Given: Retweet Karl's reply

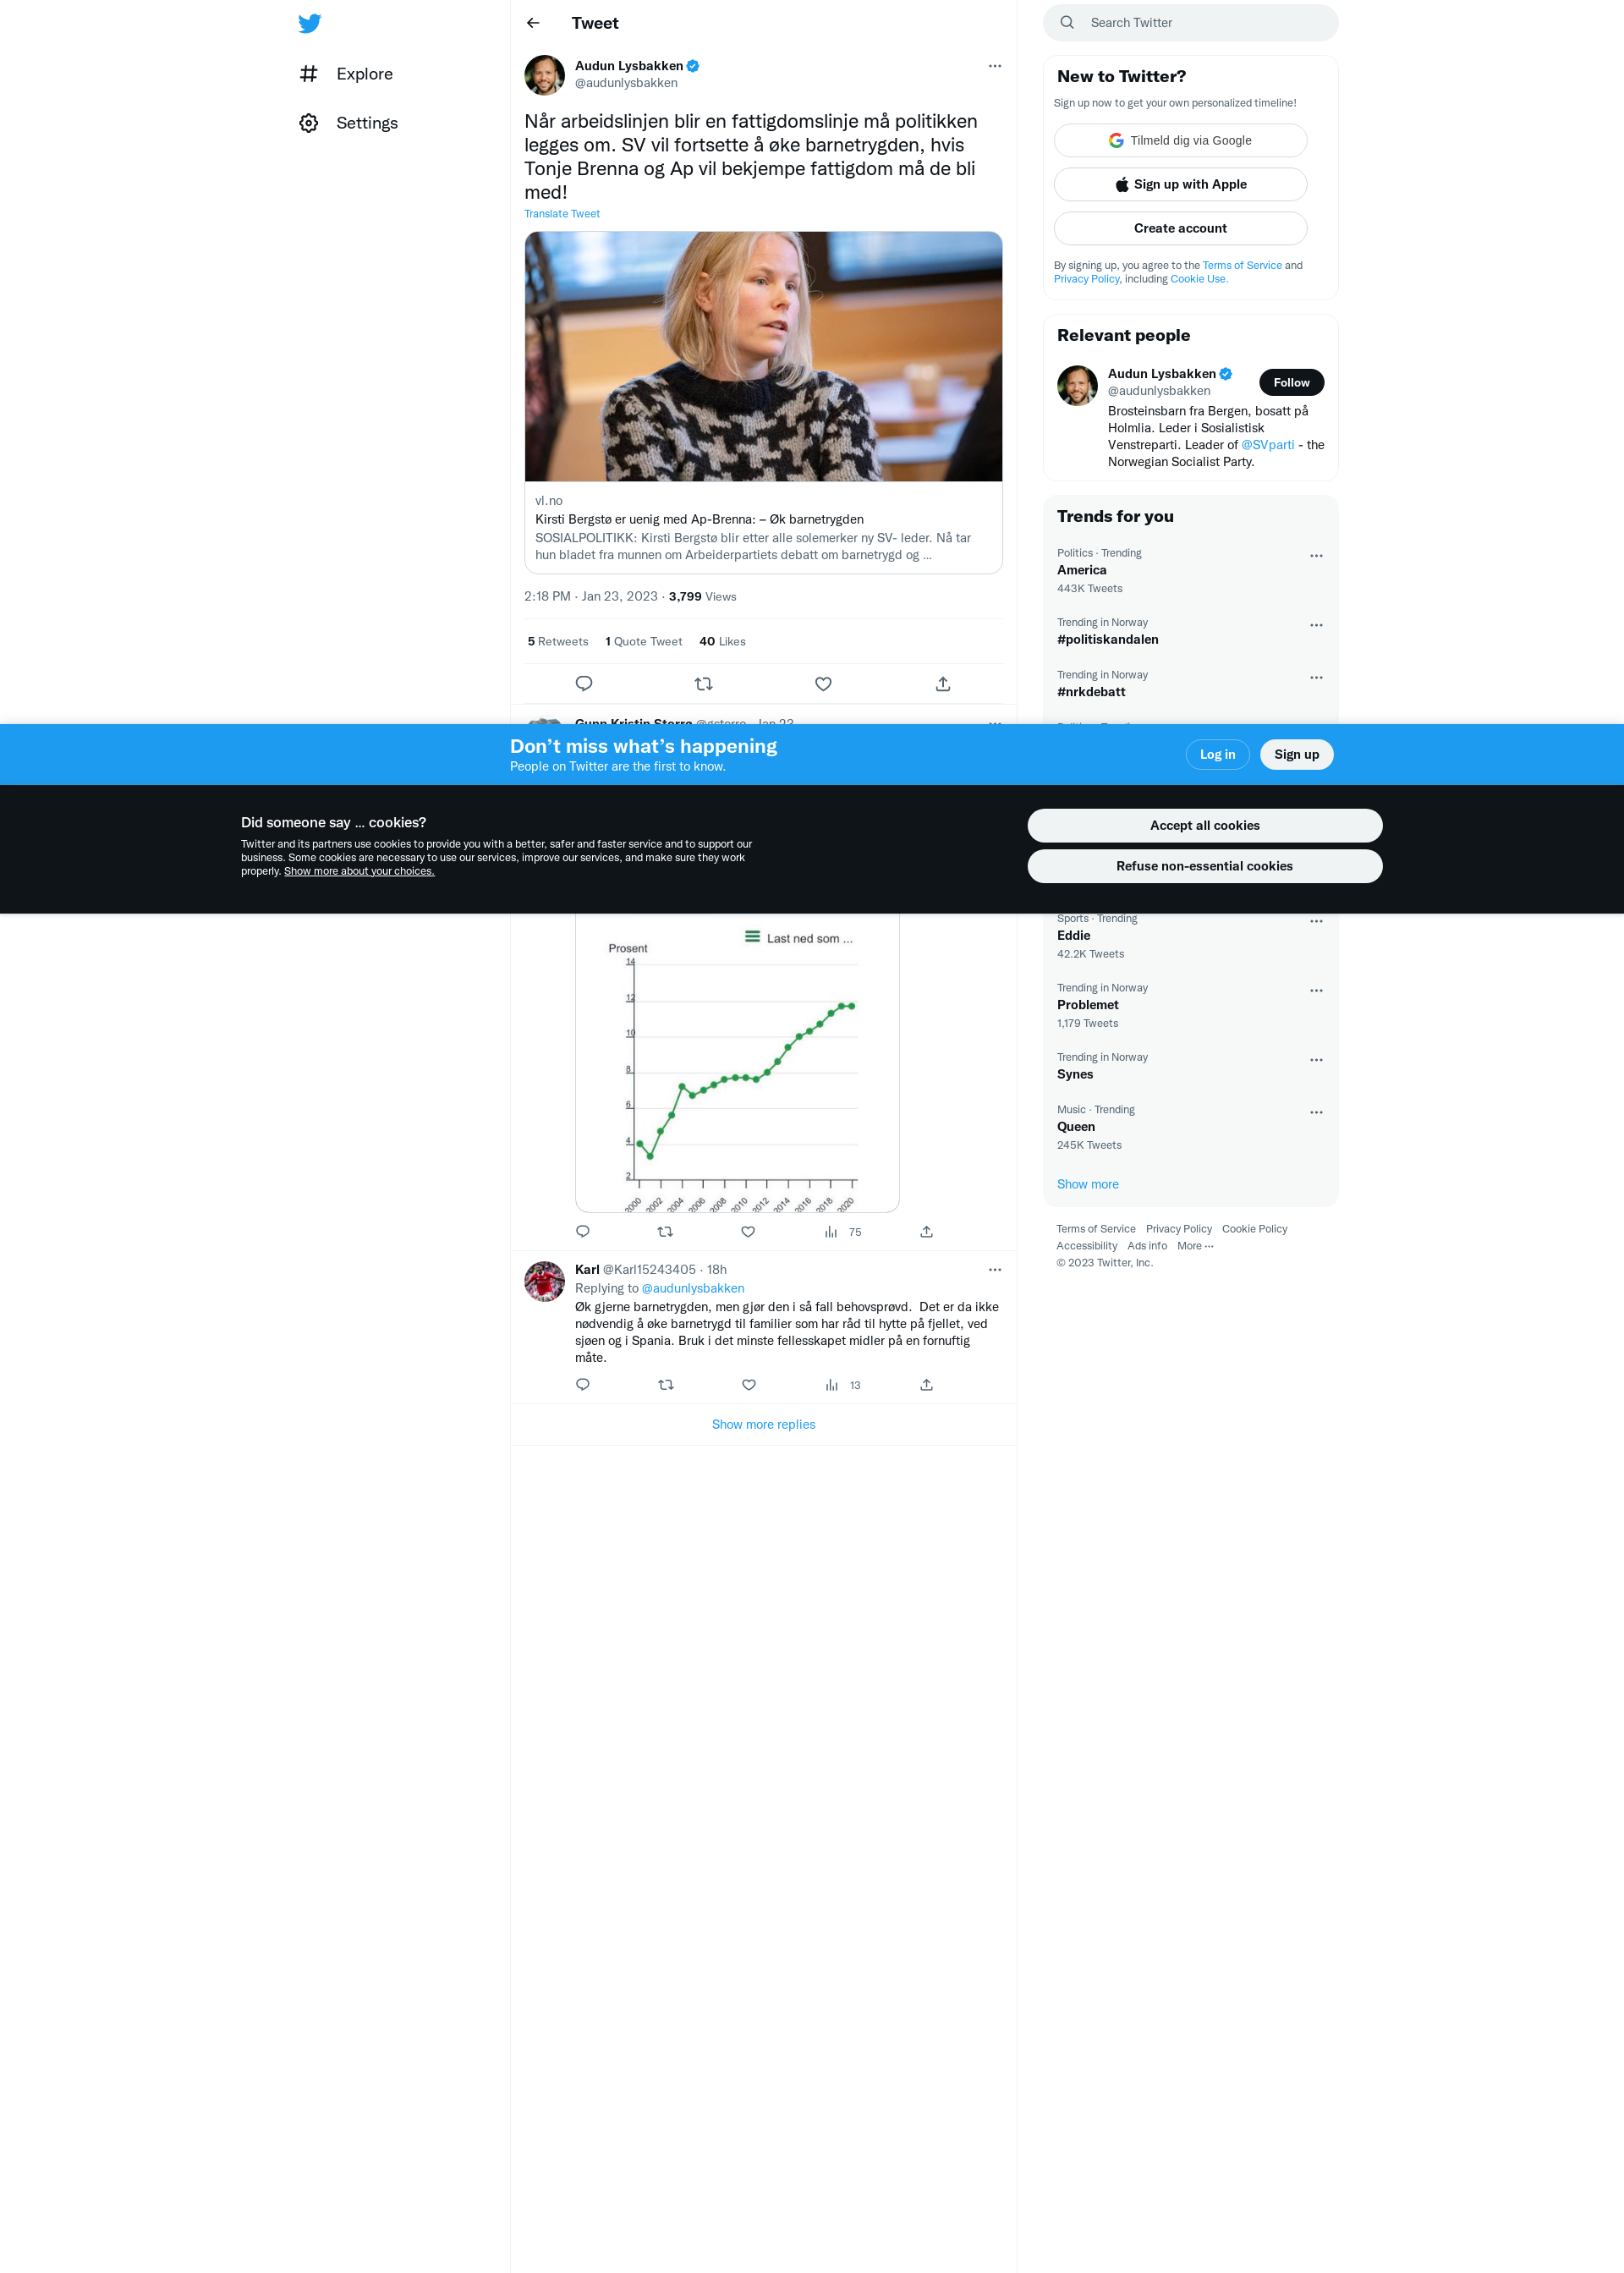Looking at the screenshot, I should [666, 1385].
